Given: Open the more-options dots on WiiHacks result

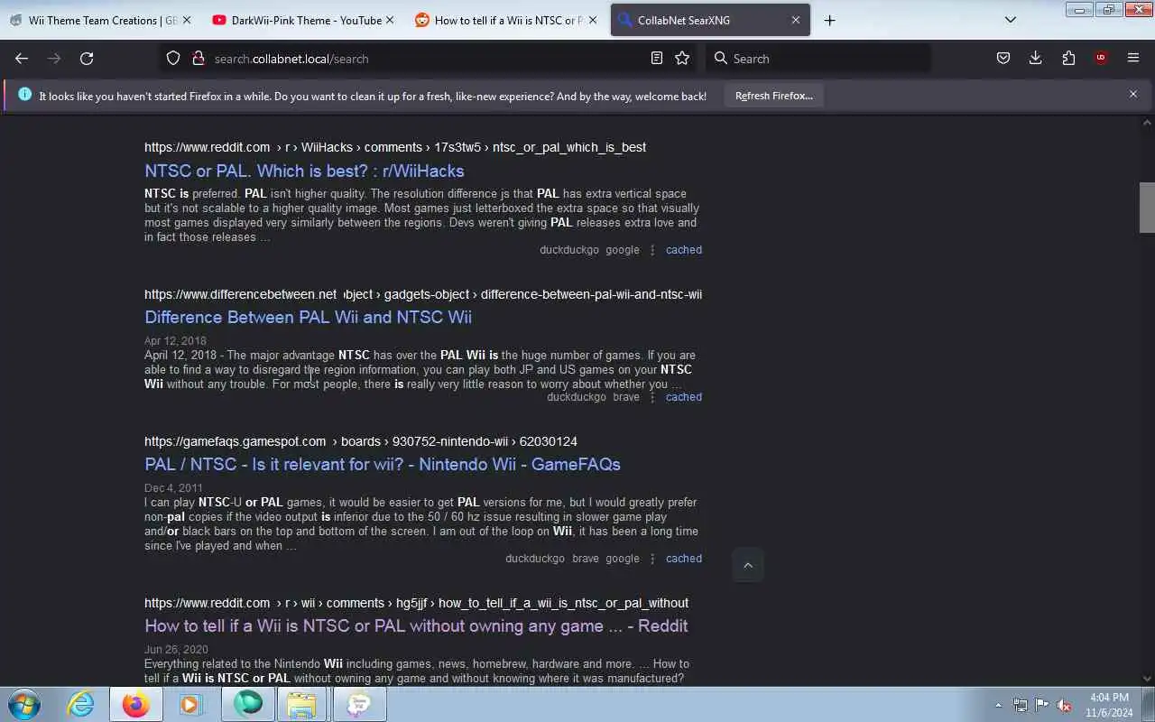Looking at the screenshot, I should click(x=652, y=250).
